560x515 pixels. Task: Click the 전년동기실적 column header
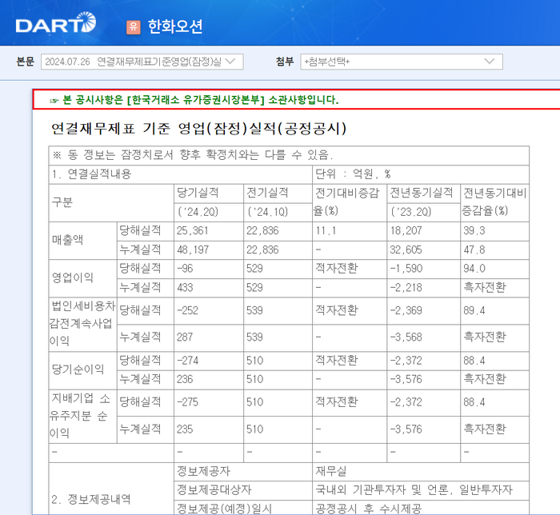(422, 193)
